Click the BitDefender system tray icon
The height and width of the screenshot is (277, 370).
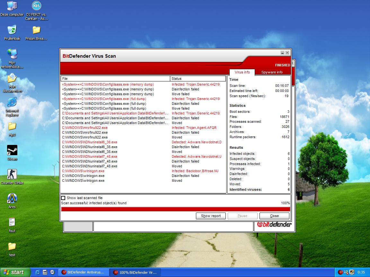340,272
